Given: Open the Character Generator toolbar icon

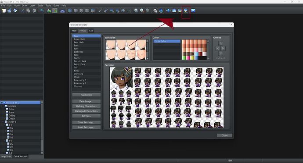Looking at the screenshot, I should tap(186, 11).
